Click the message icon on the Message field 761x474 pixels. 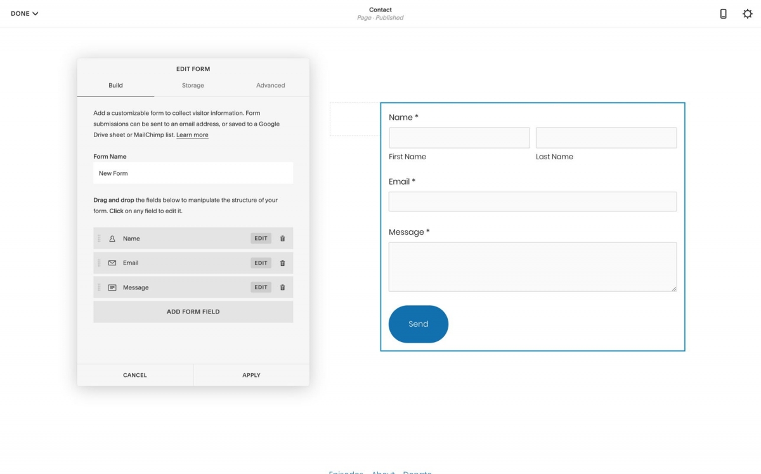[112, 287]
